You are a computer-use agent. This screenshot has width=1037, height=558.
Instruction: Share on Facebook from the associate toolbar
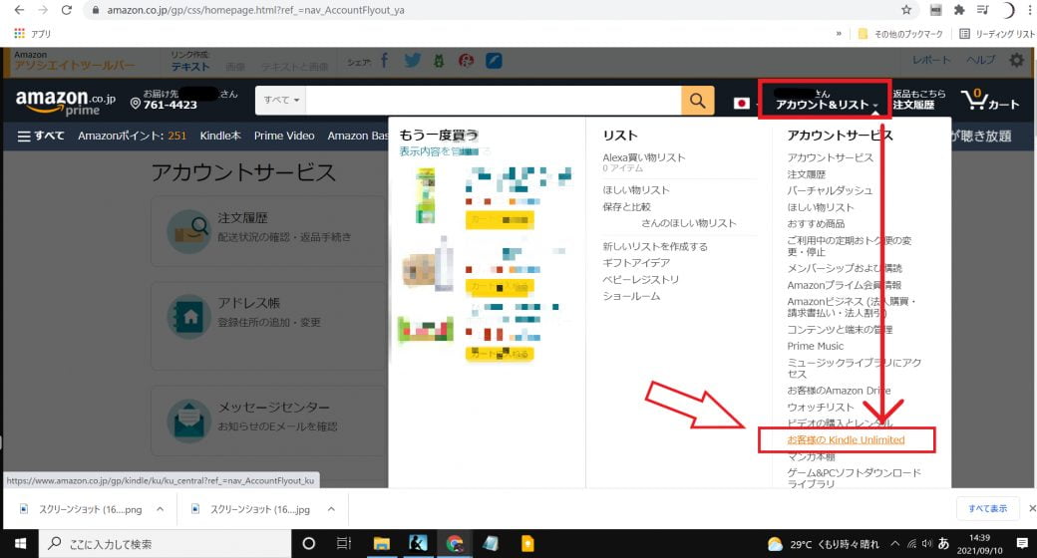pyautogui.click(x=384, y=61)
